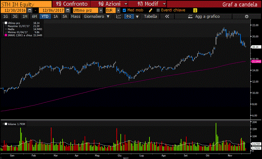This screenshot has width=262, height=159.
Task: Select the 3G time range
Action: (x=15, y=16)
